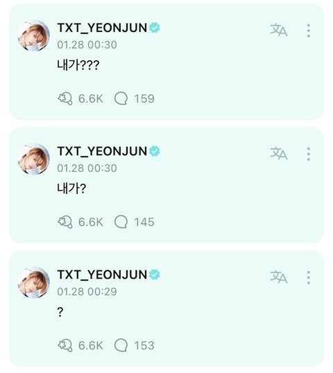Image resolution: width=333 pixels, height=373 pixels.
Task: Tap verified badge on the middle post
Action: tap(155, 151)
